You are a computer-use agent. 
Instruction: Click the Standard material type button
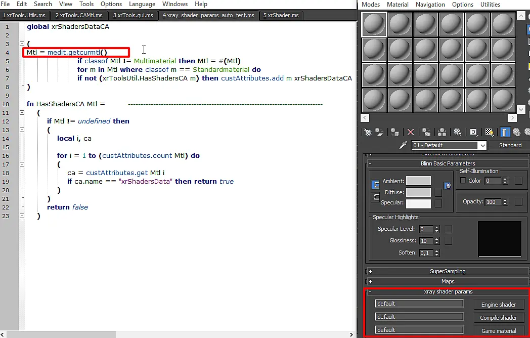[510, 145]
